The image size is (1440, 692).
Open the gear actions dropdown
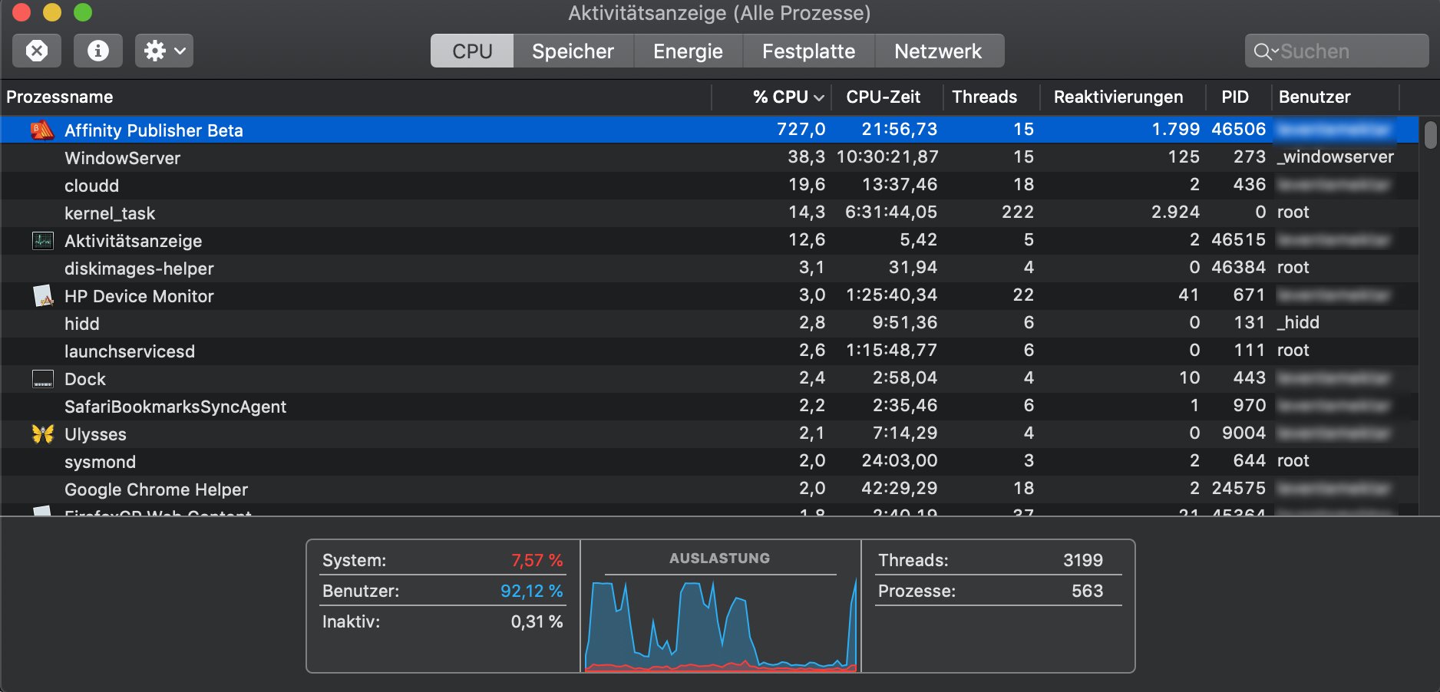pyautogui.click(x=164, y=51)
